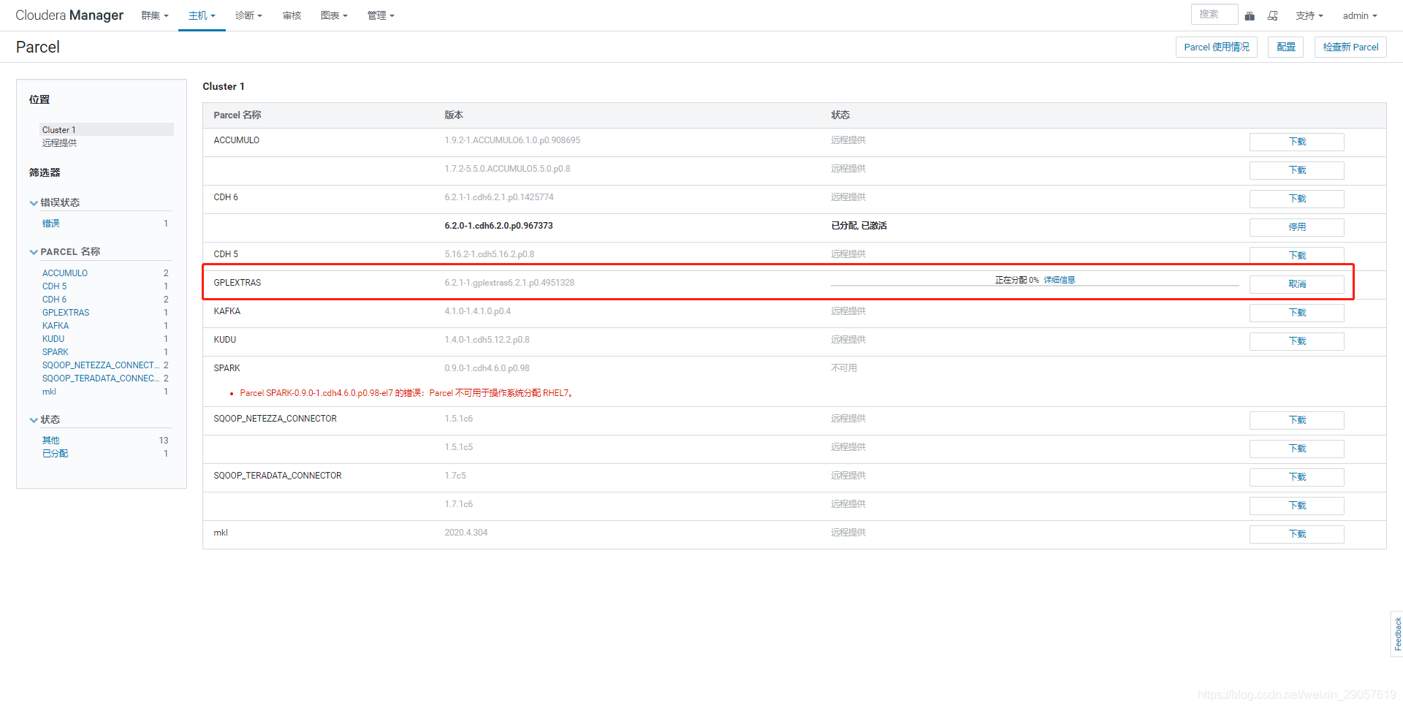Download KAFKA 4.1.0 parcel
This screenshot has width=1403, height=708.
coord(1296,313)
